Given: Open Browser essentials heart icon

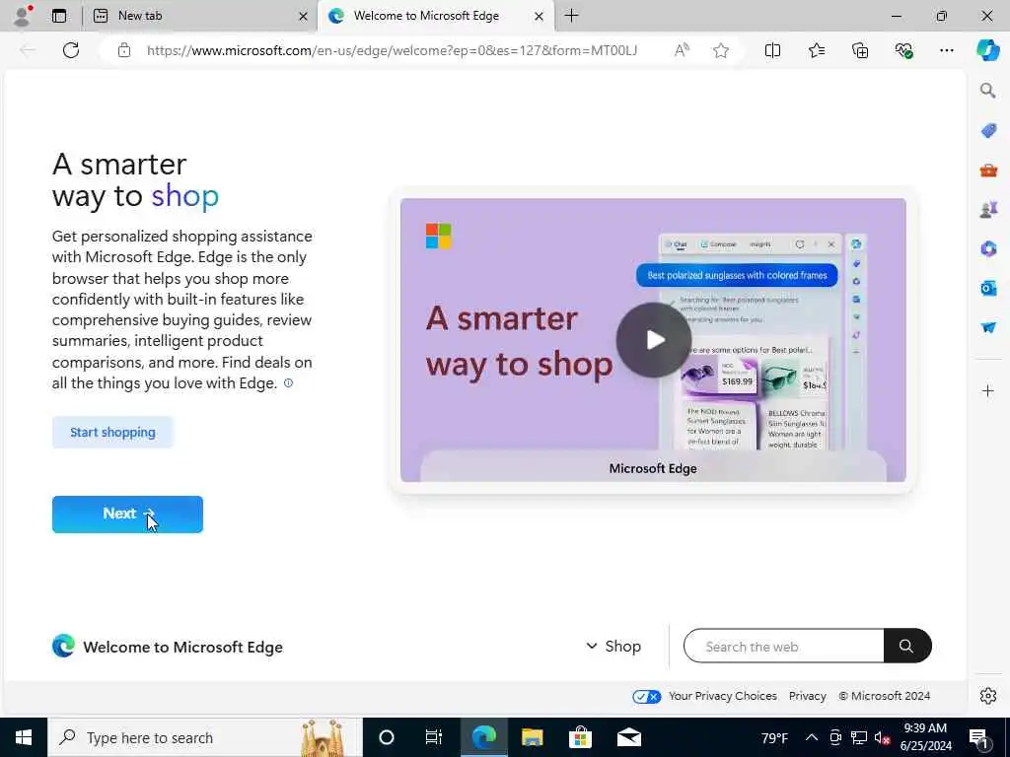Looking at the screenshot, I should pyautogui.click(x=903, y=50).
